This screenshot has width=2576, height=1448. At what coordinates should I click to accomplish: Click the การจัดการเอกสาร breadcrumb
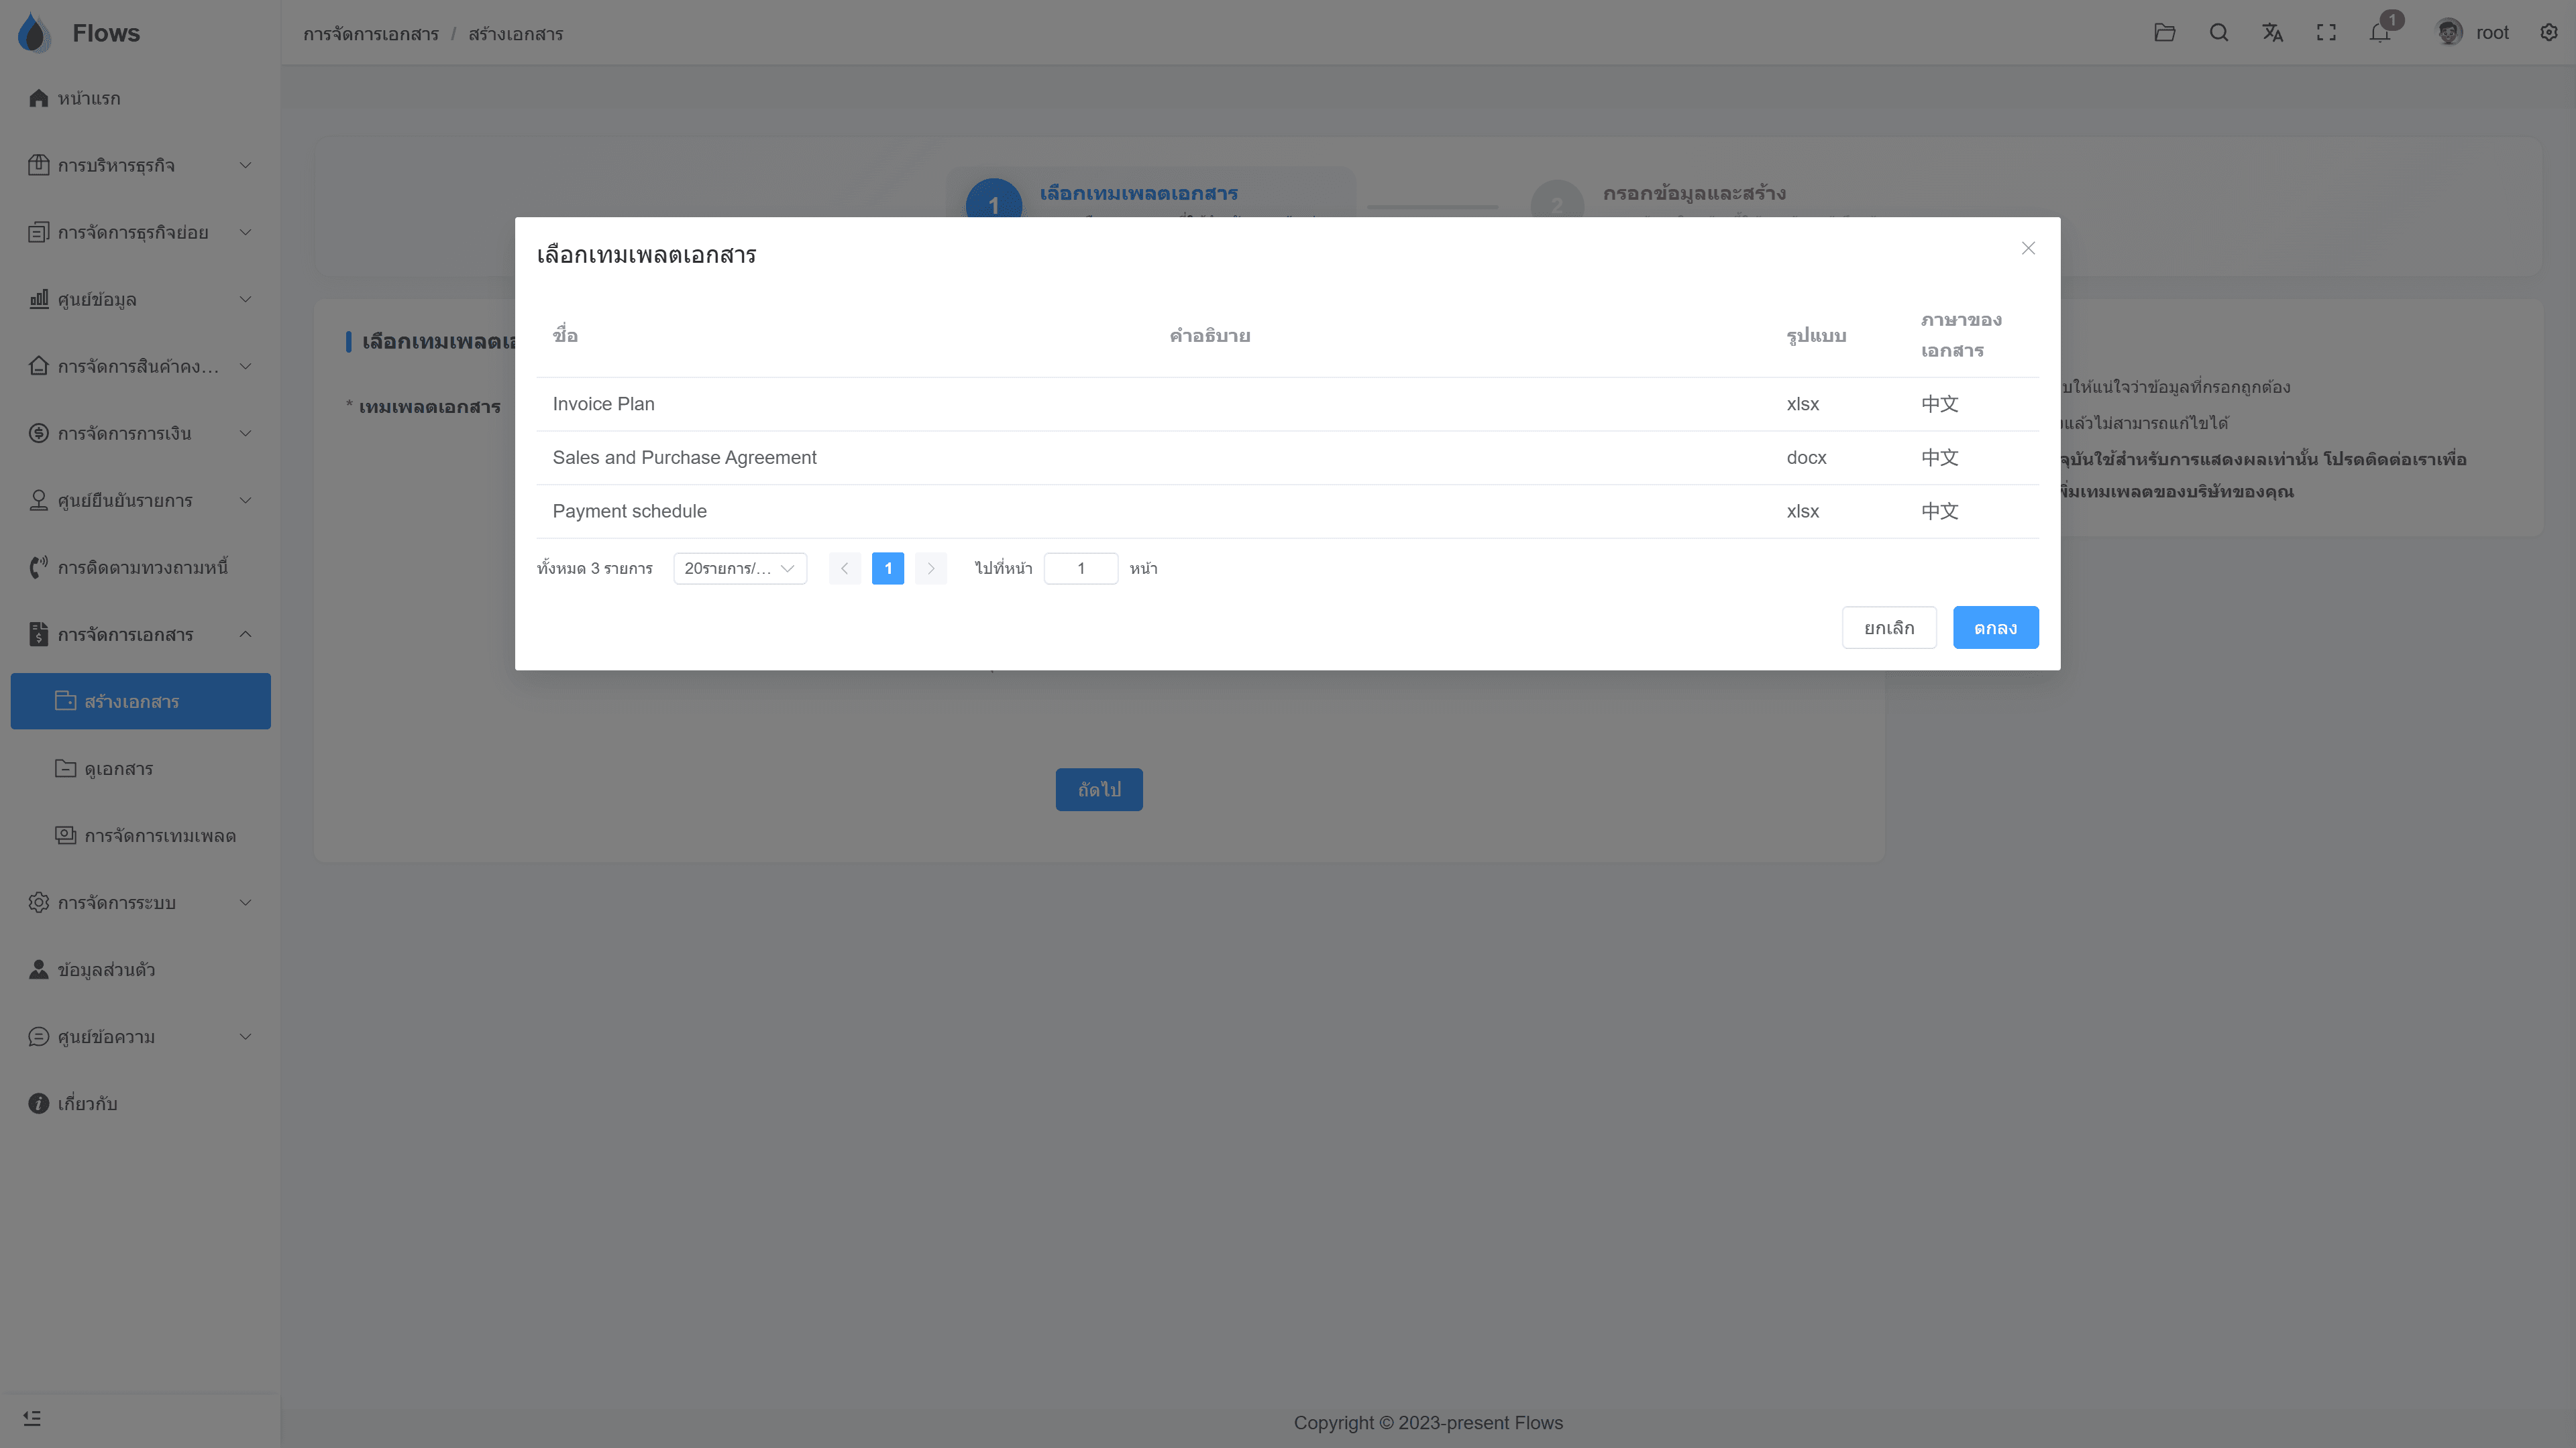click(x=371, y=34)
